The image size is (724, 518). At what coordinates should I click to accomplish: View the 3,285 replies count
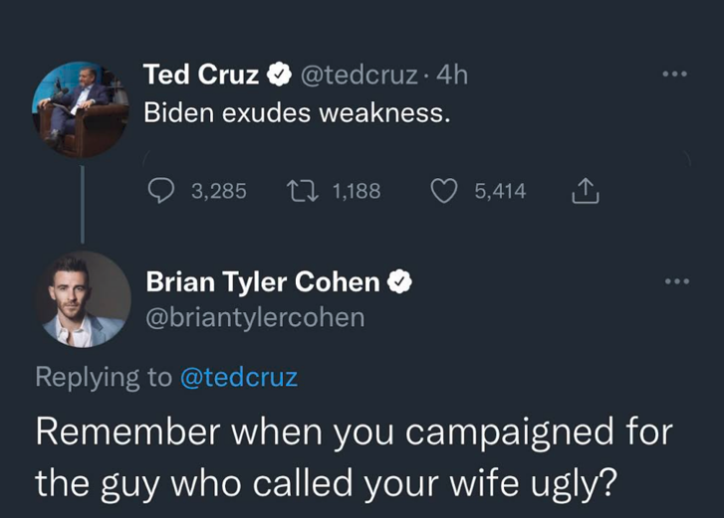pyautogui.click(x=218, y=191)
